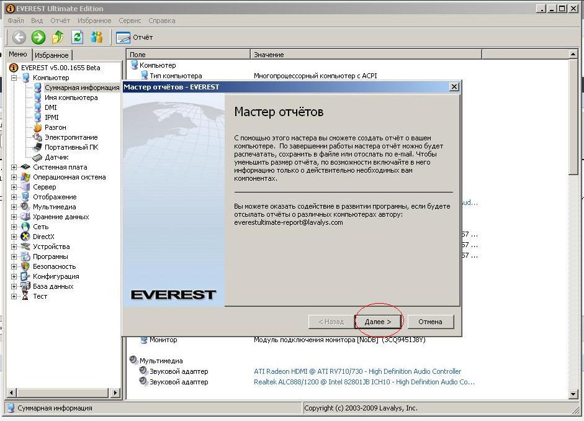Click the Отмена button
Viewport: 584px width, 421px height.
(x=430, y=322)
